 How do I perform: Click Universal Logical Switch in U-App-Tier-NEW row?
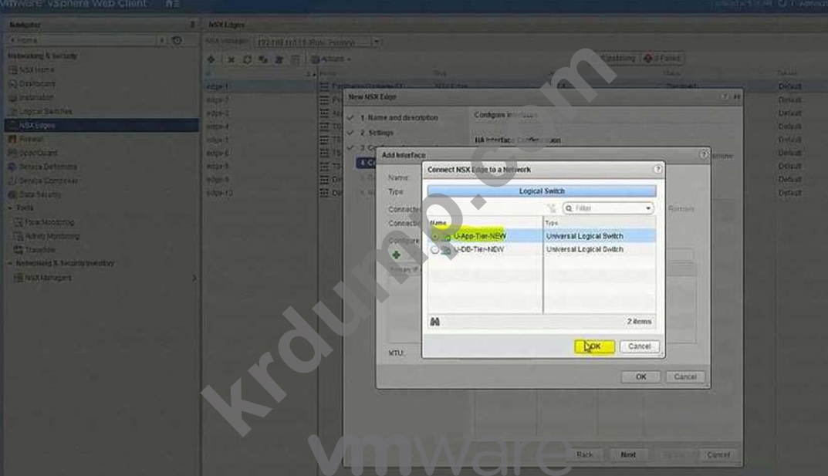click(585, 236)
